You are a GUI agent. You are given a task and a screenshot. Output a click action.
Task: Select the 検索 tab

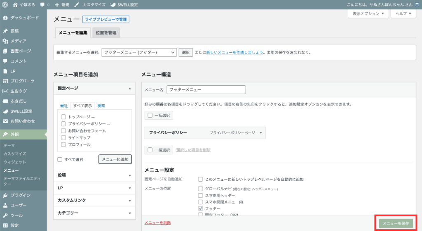pyautogui.click(x=101, y=106)
